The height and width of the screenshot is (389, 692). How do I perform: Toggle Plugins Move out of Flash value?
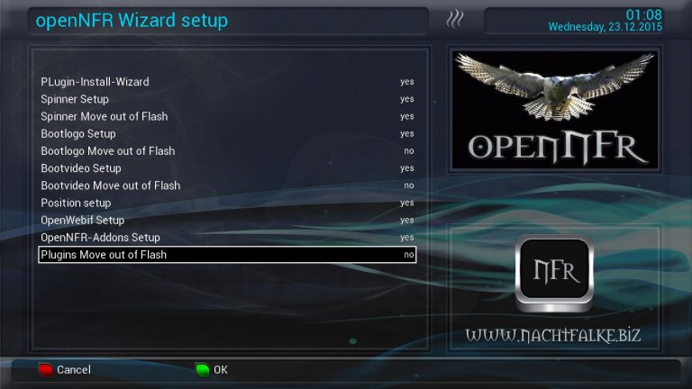[409, 255]
